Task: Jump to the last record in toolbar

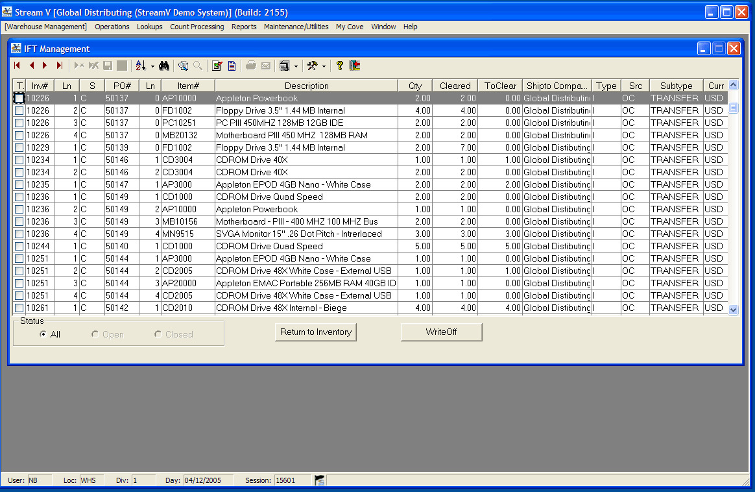Action: click(x=59, y=66)
